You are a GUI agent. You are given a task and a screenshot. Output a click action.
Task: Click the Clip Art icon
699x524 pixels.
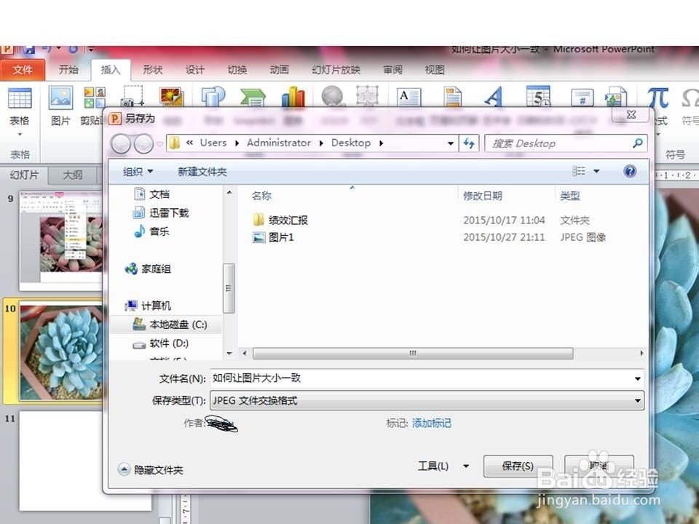point(95,97)
